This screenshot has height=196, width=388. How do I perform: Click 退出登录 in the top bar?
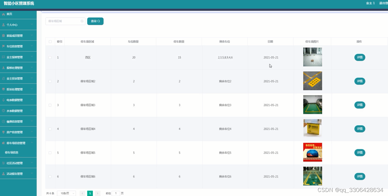(384, 3)
